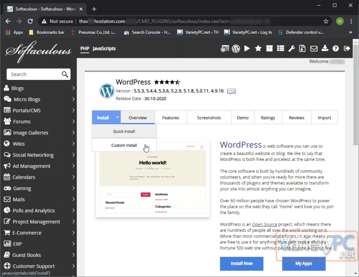The image size is (359, 277).
Task: Show hidden bookmarks with double chevron
Action: [x=350, y=32]
